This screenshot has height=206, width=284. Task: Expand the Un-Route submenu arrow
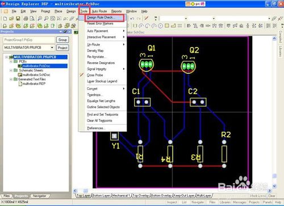[124, 44]
